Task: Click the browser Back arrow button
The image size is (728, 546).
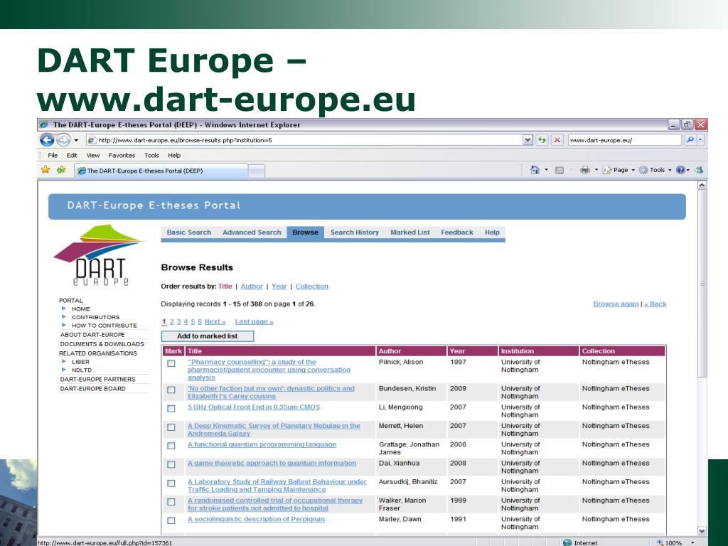Action: [x=47, y=140]
